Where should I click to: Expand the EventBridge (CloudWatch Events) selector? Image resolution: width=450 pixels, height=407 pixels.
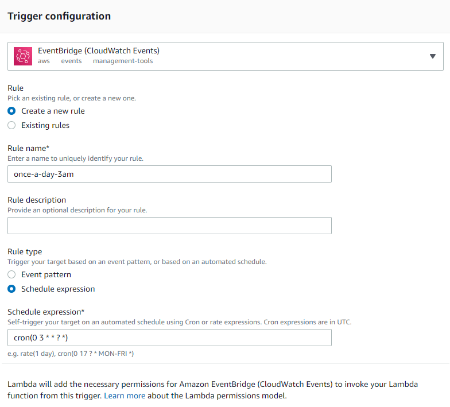pyautogui.click(x=225, y=56)
